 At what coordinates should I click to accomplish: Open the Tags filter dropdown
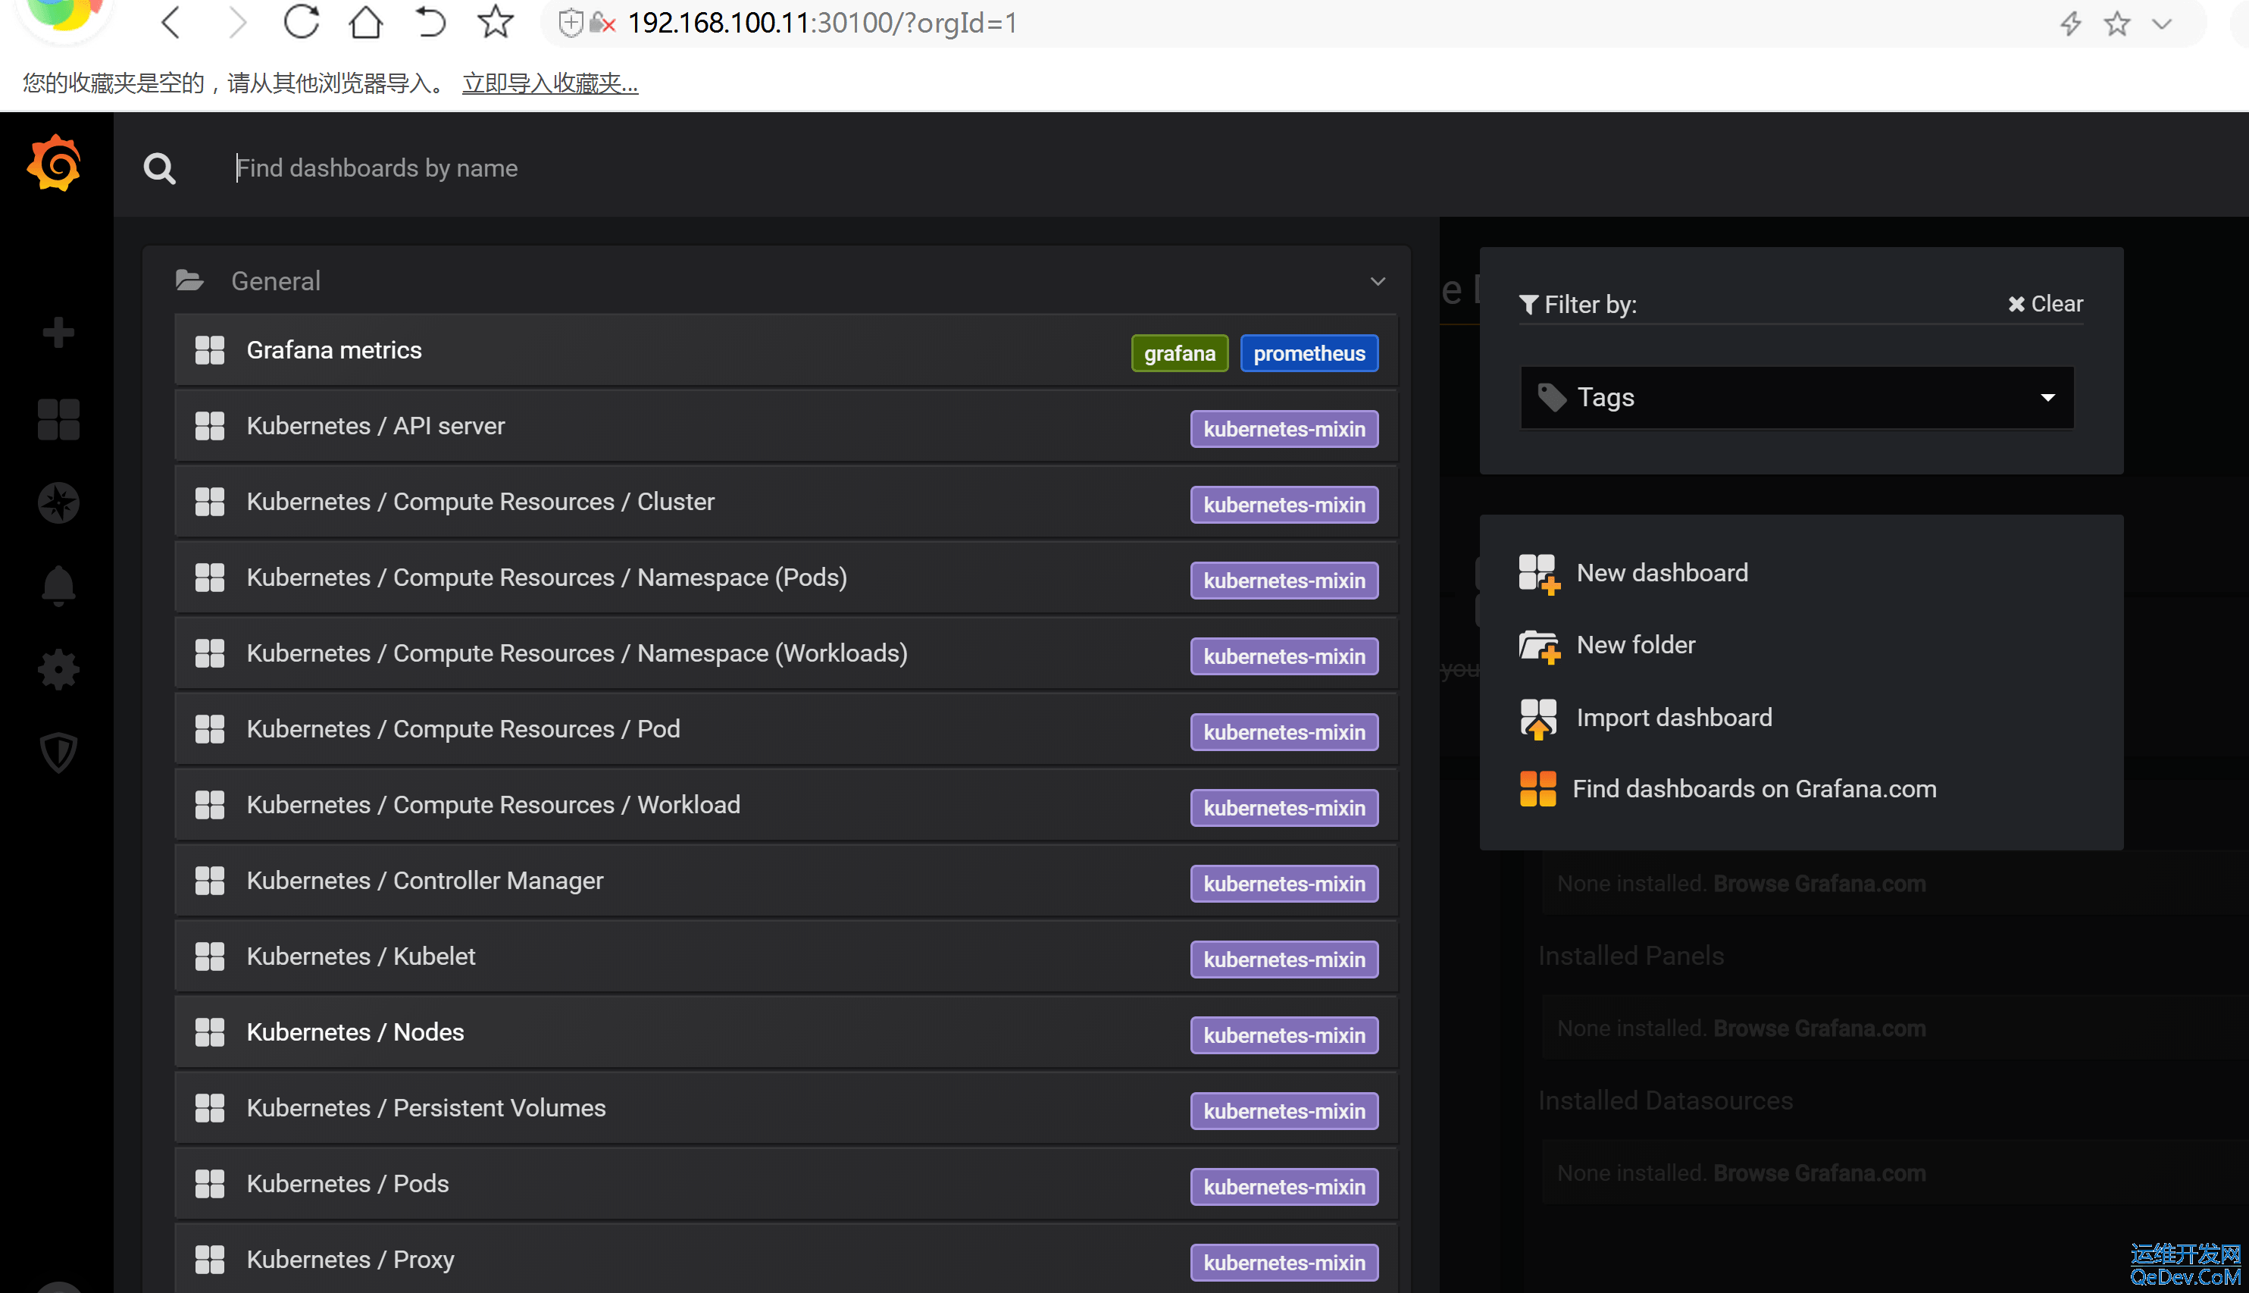pos(1797,398)
